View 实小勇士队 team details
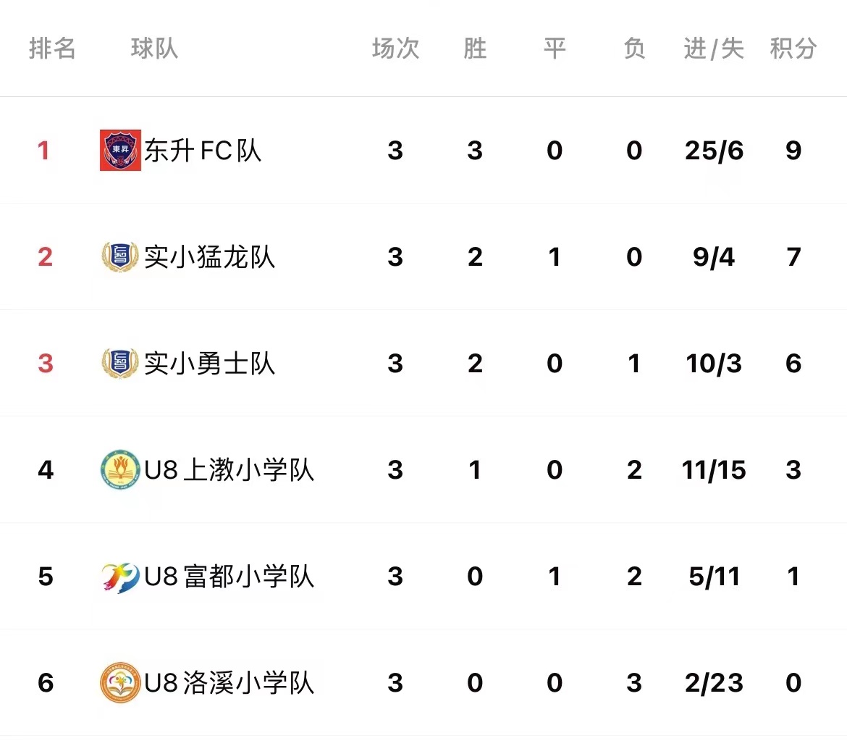 210,363
